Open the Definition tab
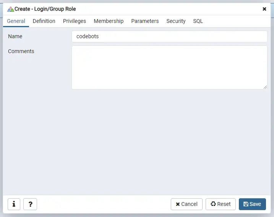This screenshot has height=217, width=274. [44, 21]
